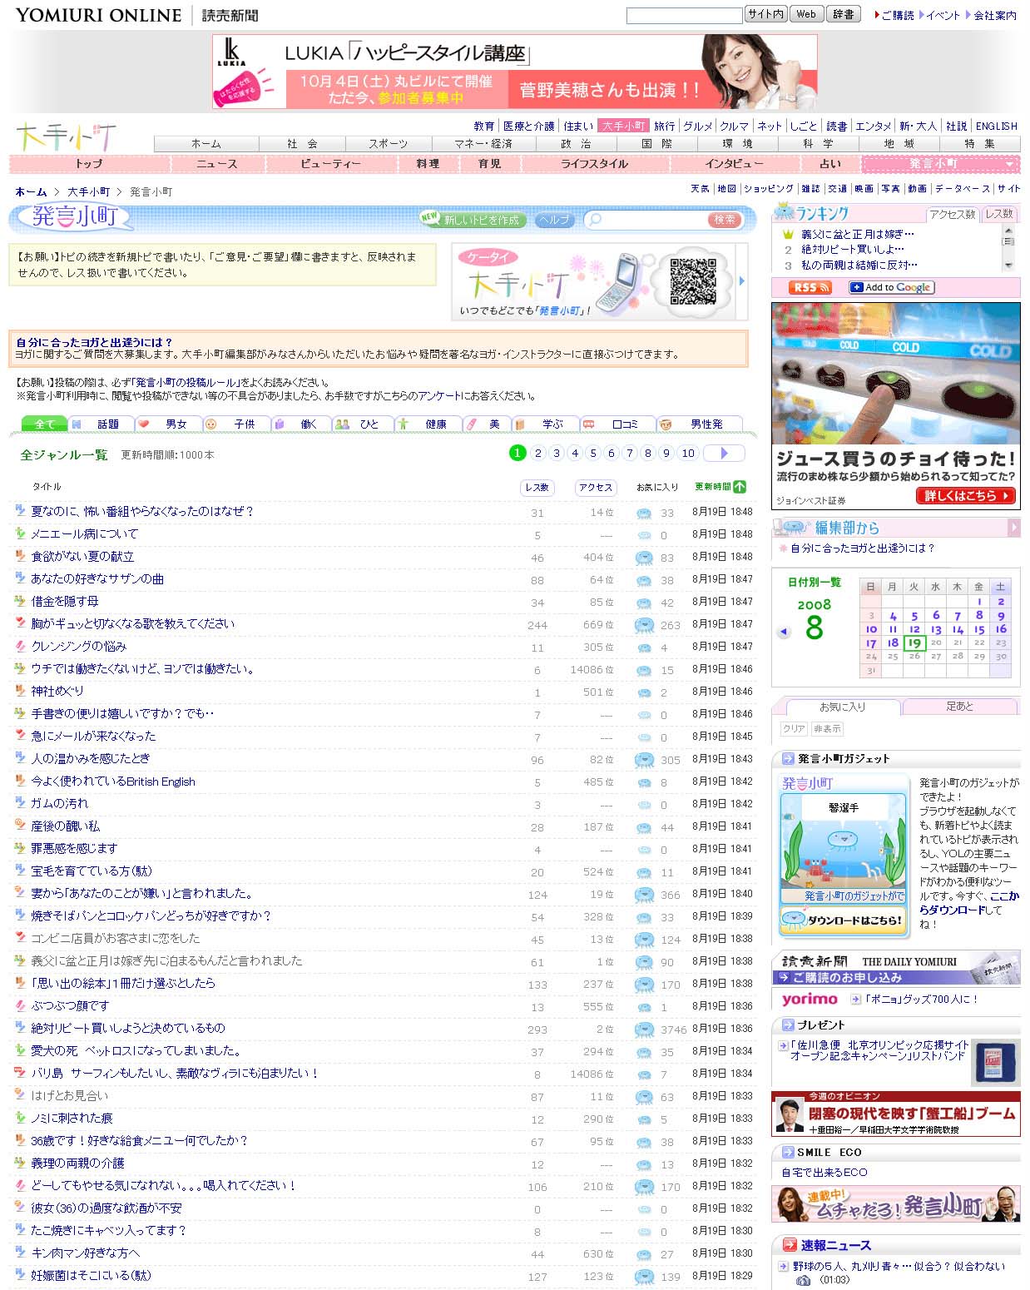Click the previous month arrow beside the calendar
The width and height of the screenshot is (1030, 1290).
click(783, 632)
